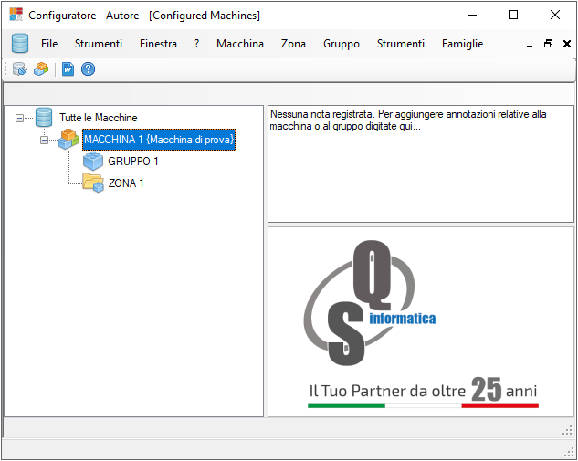578x461 pixels.
Task: Click the toolbar grip handle
Action: (5, 68)
